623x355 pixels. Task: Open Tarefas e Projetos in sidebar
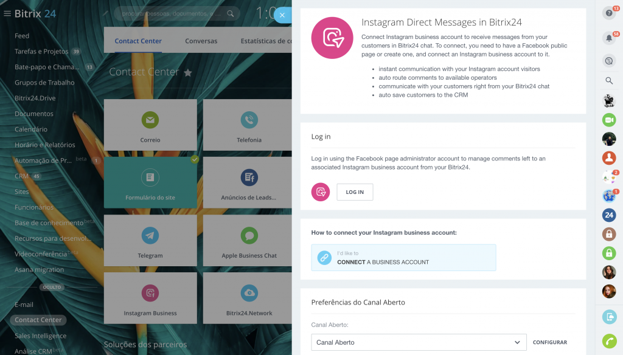(42, 52)
